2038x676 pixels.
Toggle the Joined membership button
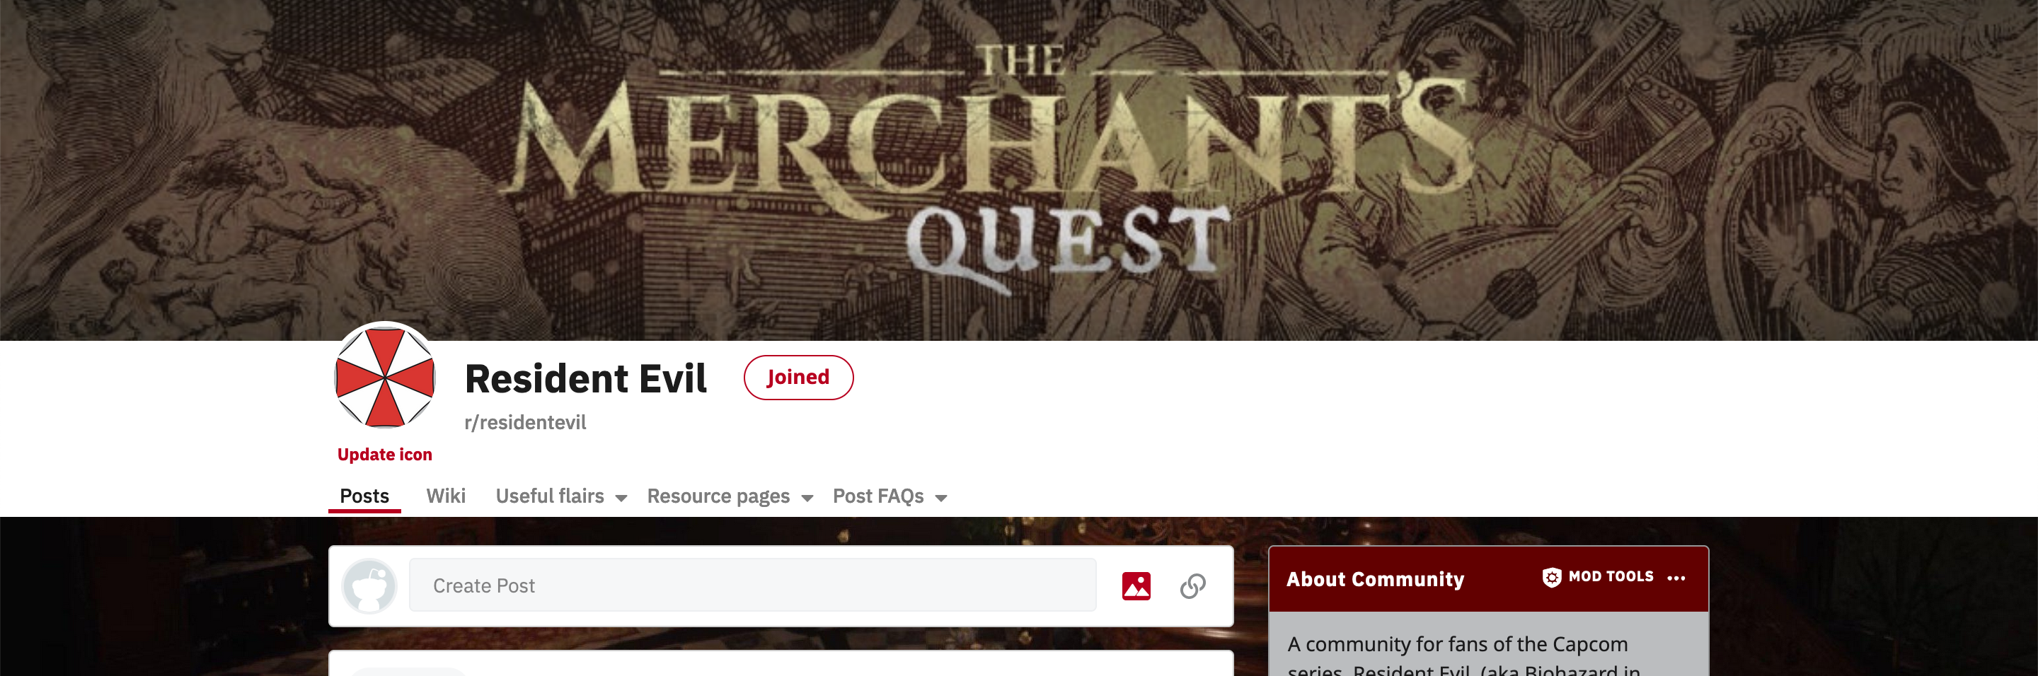[x=798, y=377]
